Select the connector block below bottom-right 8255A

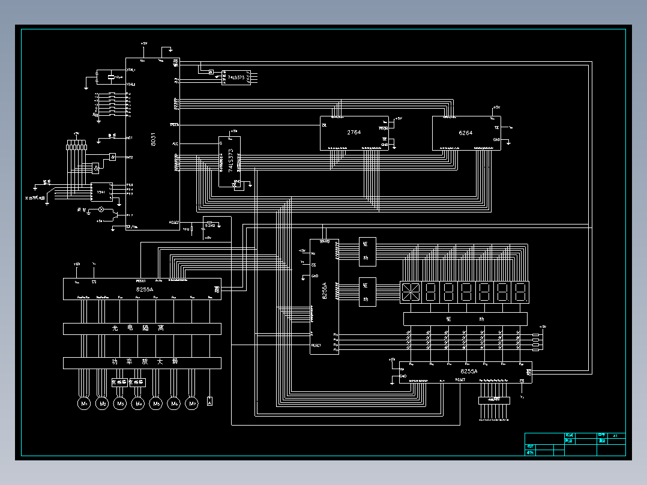495,400
